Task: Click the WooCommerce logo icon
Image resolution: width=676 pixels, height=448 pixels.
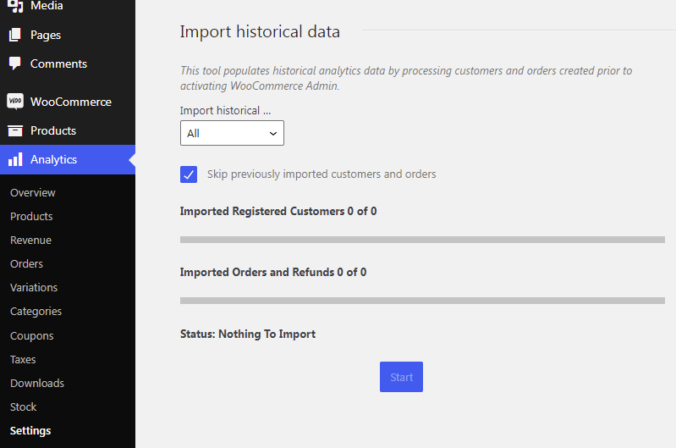Action: 15,102
